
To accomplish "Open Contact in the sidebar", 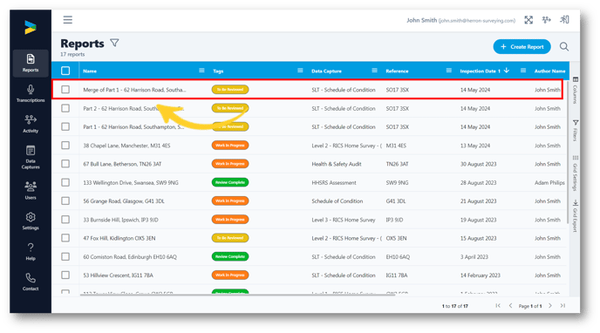I will [x=31, y=282].
